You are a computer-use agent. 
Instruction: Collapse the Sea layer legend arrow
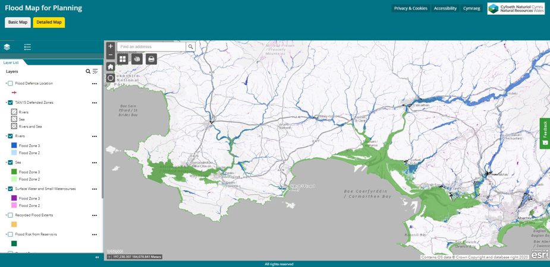point(6,162)
